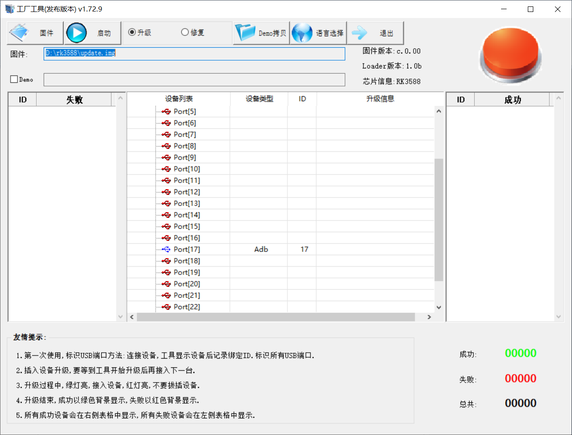572x435 pixels.
Task: Click the 启动 start button
Action: pyautogui.click(x=93, y=33)
